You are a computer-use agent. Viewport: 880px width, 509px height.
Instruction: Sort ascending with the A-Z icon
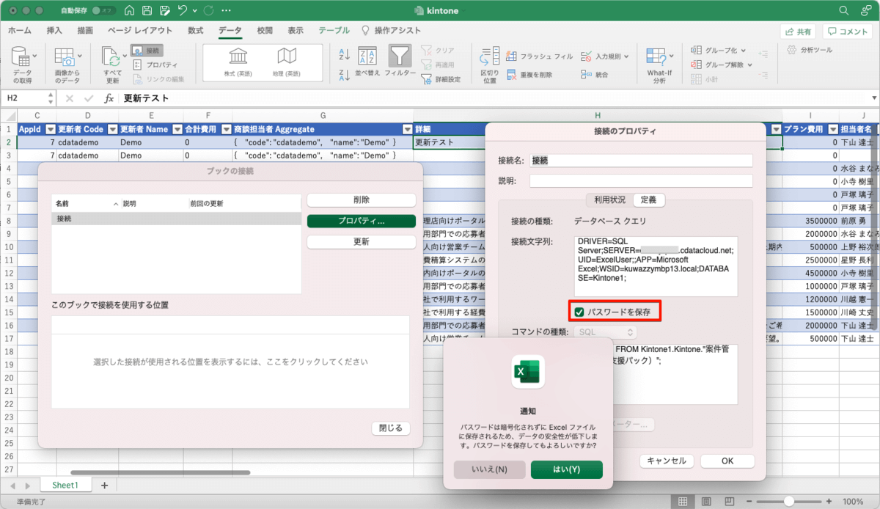[x=343, y=54]
